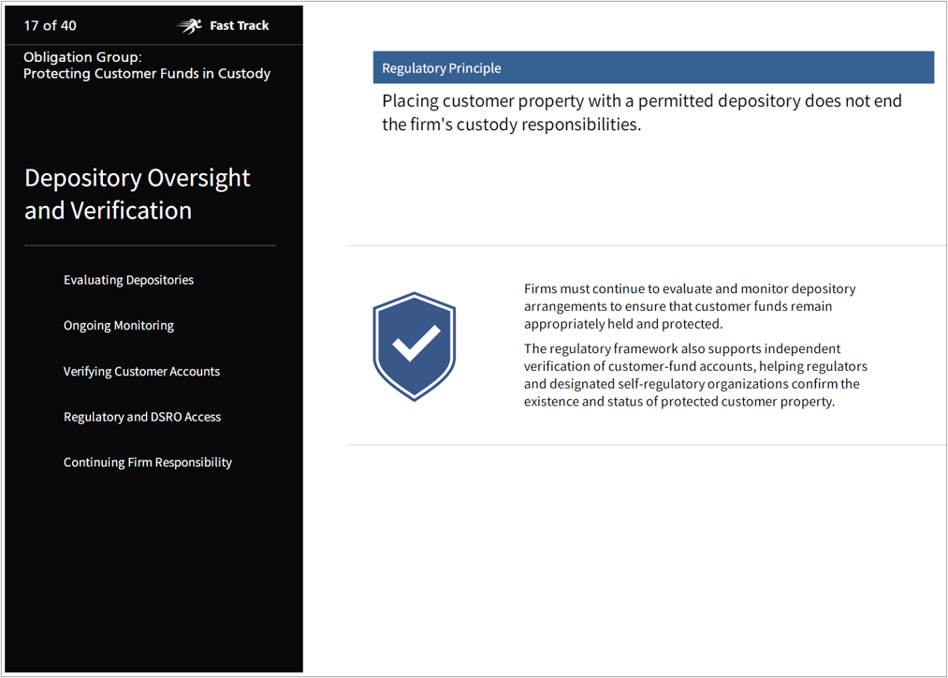The width and height of the screenshot is (948, 678).
Task: Click the Regulatory Principle header bar
Action: click(653, 67)
